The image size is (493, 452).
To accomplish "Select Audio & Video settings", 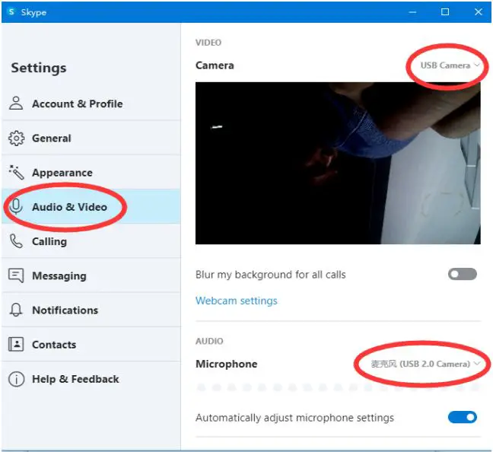I will [91, 207].
